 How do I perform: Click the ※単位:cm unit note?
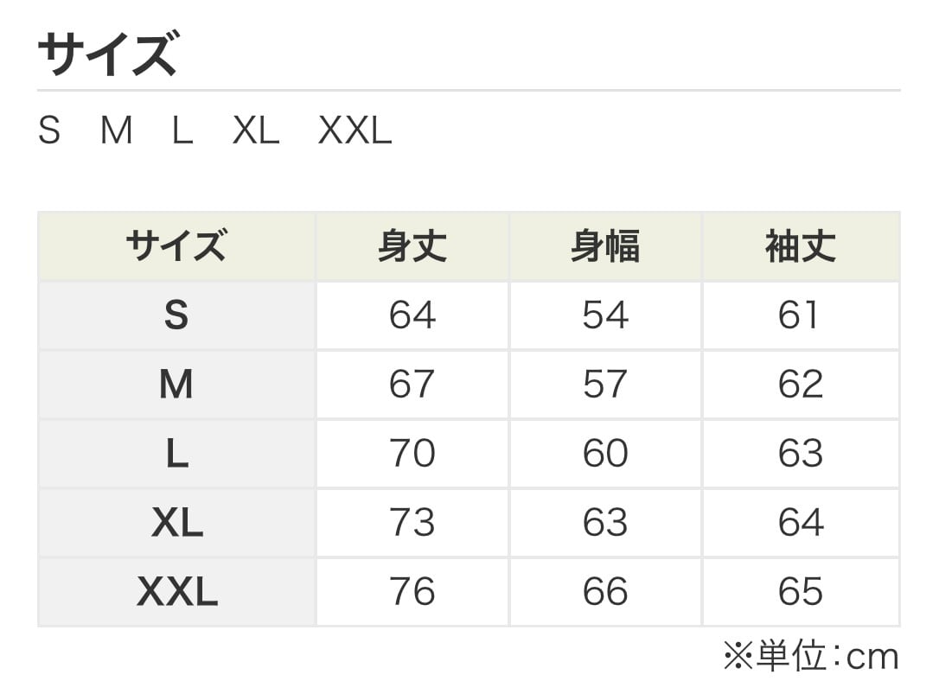tap(811, 658)
